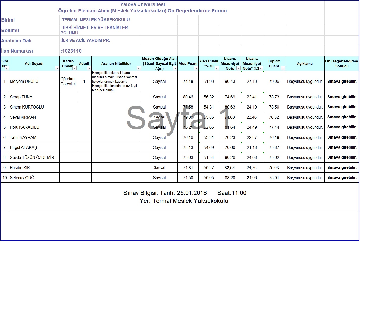
Task: Click Sınava girebilir. in Serap TUNA row
Action: tap(342, 97)
